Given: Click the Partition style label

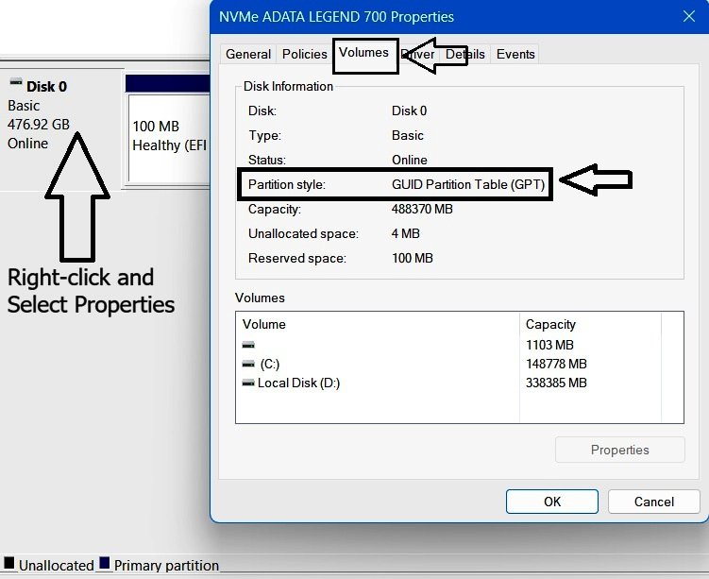Looking at the screenshot, I should pos(287,184).
